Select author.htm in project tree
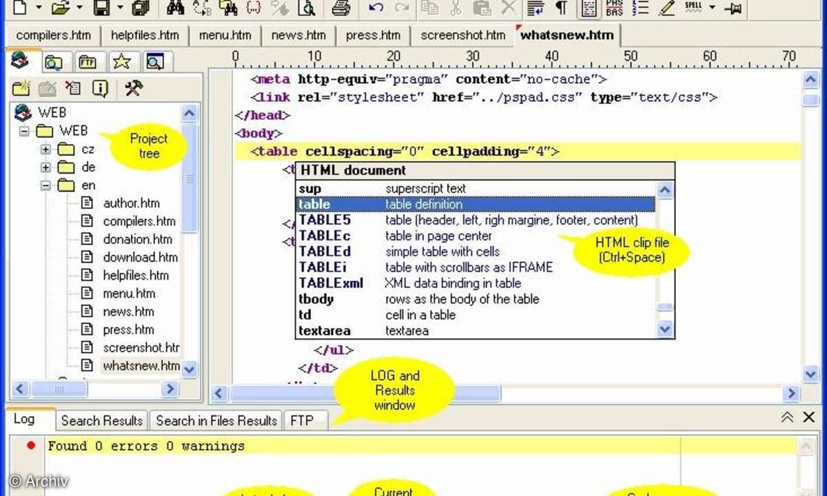The image size is (827, 496). pyautogui.click(x=131, y=203)
